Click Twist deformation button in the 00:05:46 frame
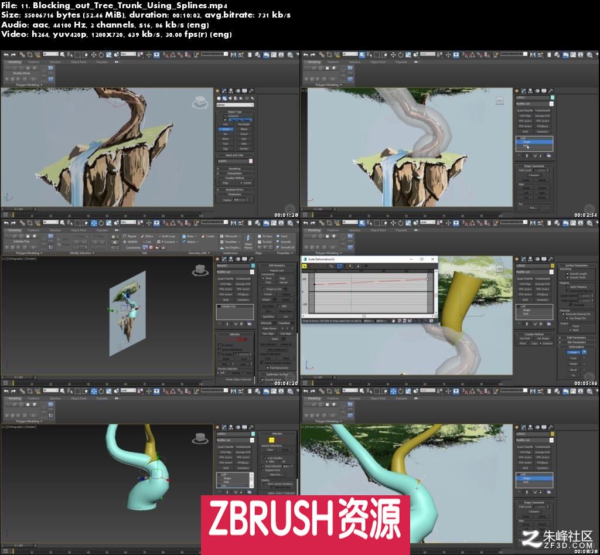 click(x=573, y=358)
